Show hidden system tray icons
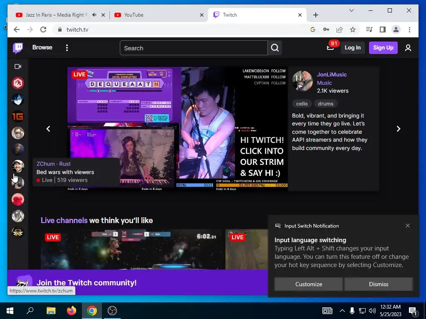Screen dimensions: 426x319 click(x=342, y=311)
